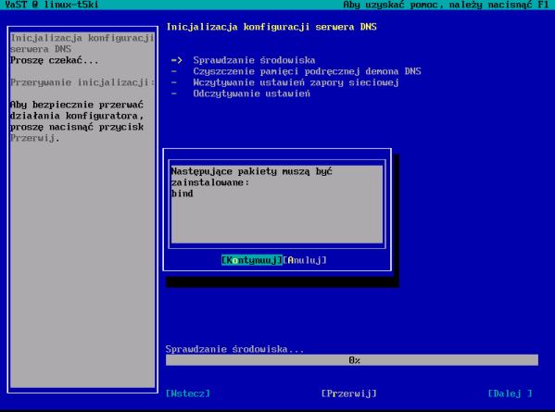Image resolution: width=555 pixels, height=412 pixels.
Task: Abort setup with the Przerwij button
Action: (x=349, y=393)
